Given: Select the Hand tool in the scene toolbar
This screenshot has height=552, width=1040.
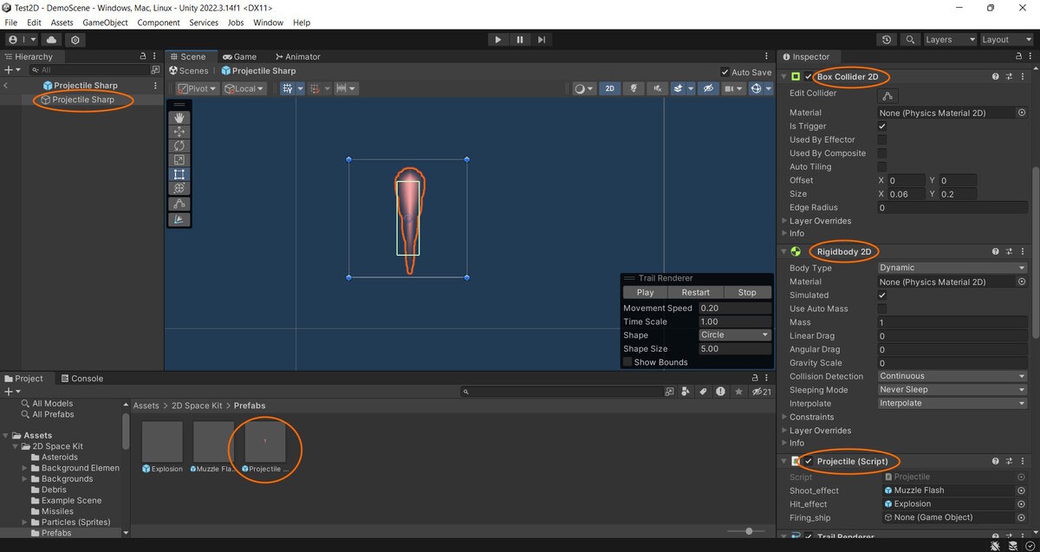Looking at the screenshot, I should coord(179,118).
